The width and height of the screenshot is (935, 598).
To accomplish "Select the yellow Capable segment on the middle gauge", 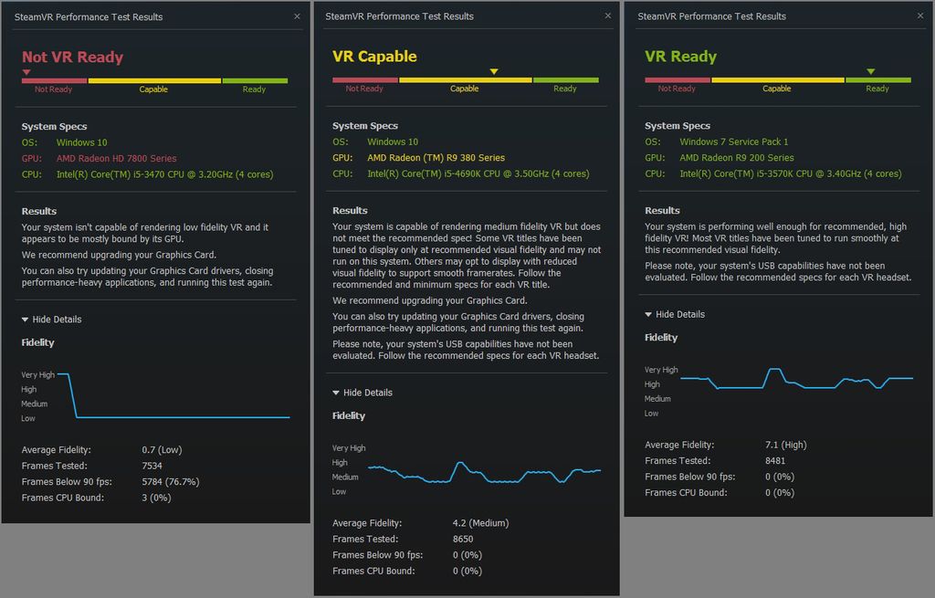I will 465,79.
